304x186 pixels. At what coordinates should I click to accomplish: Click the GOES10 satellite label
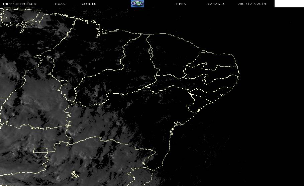[89, 4]
